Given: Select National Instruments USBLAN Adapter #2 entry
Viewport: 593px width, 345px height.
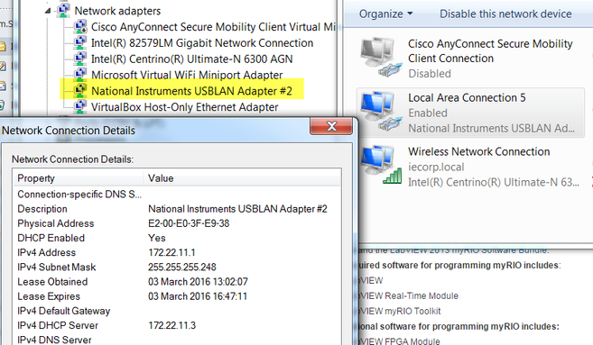Looking at the screenshot, I should pos(191,91).
